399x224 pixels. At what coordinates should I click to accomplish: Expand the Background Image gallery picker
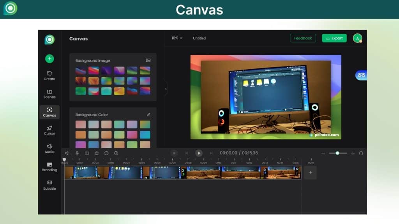148,60
